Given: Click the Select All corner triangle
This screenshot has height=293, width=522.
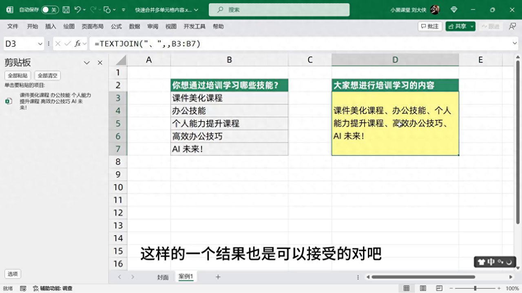Looking at the screenshot, I should (120, 60).
